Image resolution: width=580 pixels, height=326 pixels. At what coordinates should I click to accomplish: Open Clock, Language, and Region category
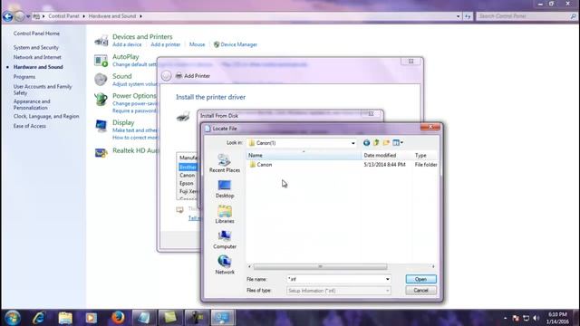coord(46,116)
